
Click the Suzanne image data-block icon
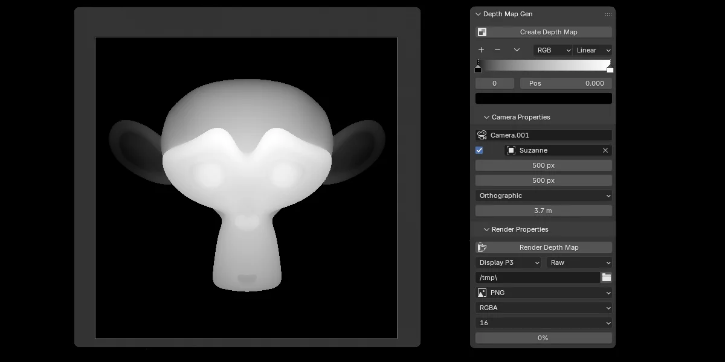(513, 150)
